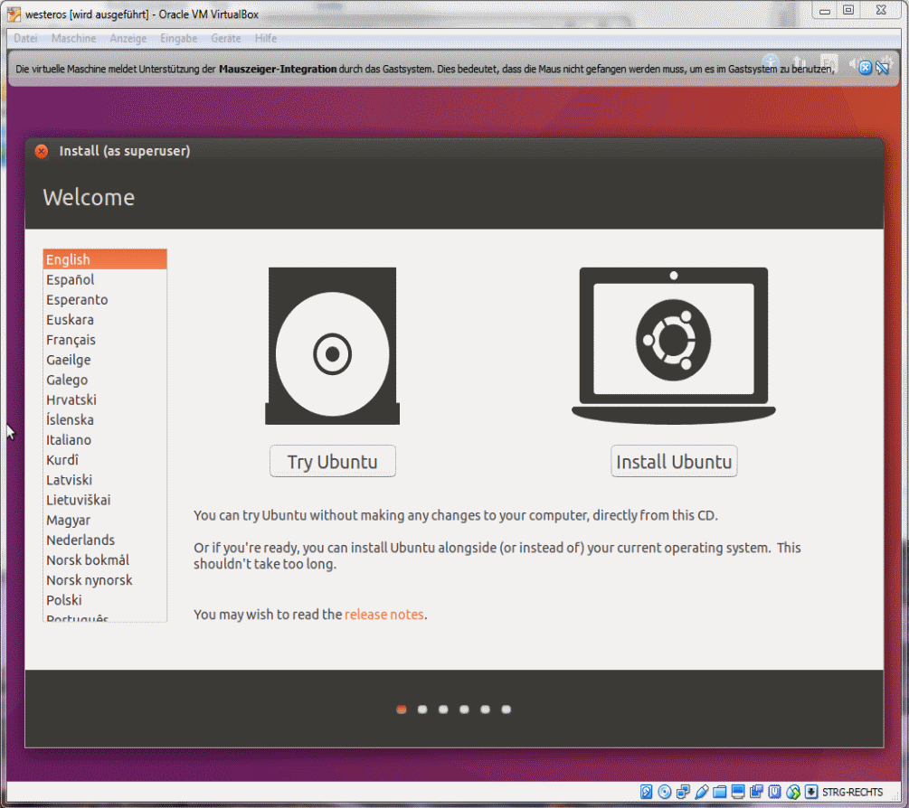909x808 pixels.
Task: Select Gaeilge in the language list
Action: coord(105,360)
